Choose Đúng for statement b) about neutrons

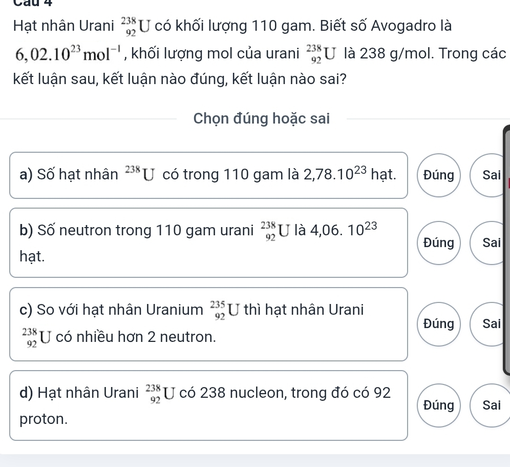click(439, 243)
